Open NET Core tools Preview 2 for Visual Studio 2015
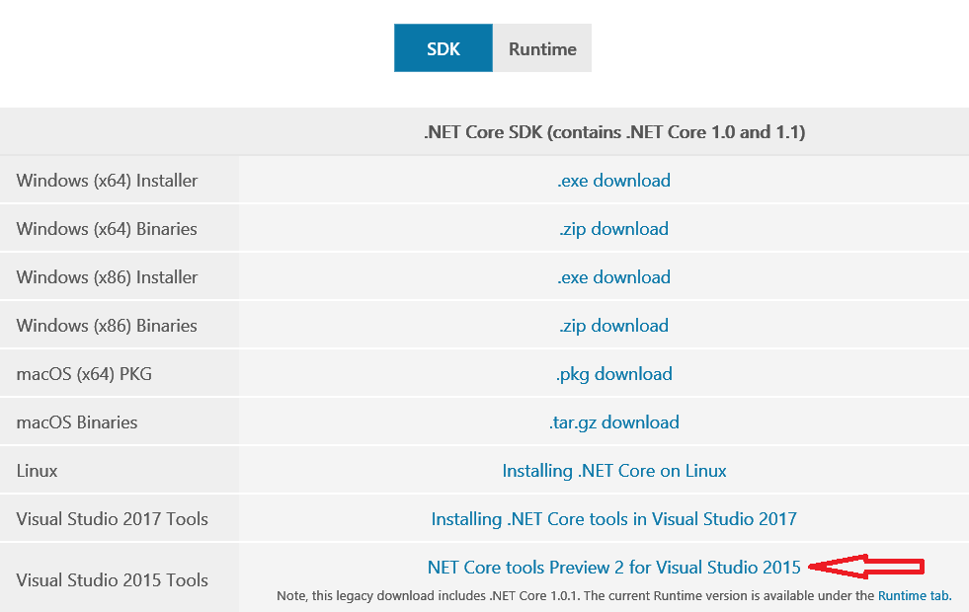This screenshot has height=612, width=969. pos(613,567)
